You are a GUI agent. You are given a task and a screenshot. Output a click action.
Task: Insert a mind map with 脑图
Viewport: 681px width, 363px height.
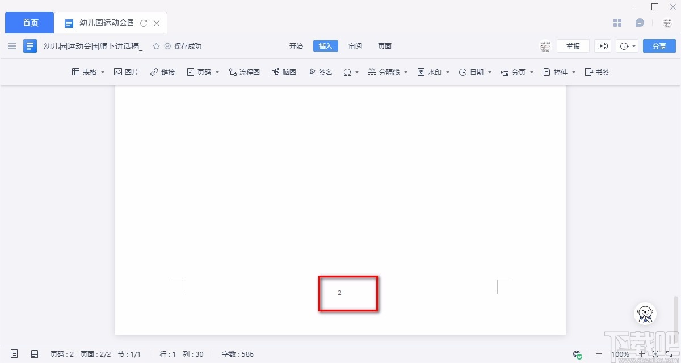coord(284,72)
